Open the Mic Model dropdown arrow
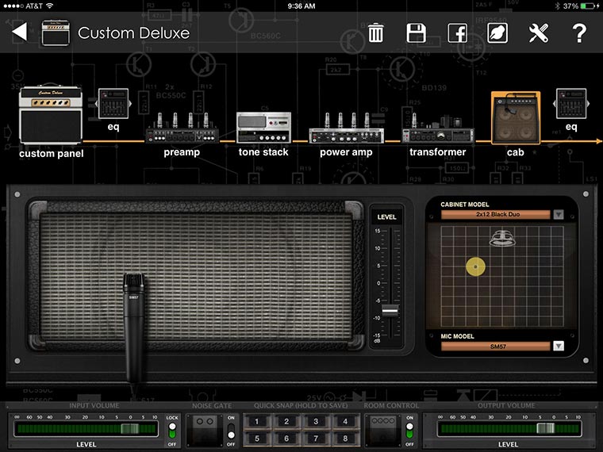The image size is (603, 452). [559, 346]
